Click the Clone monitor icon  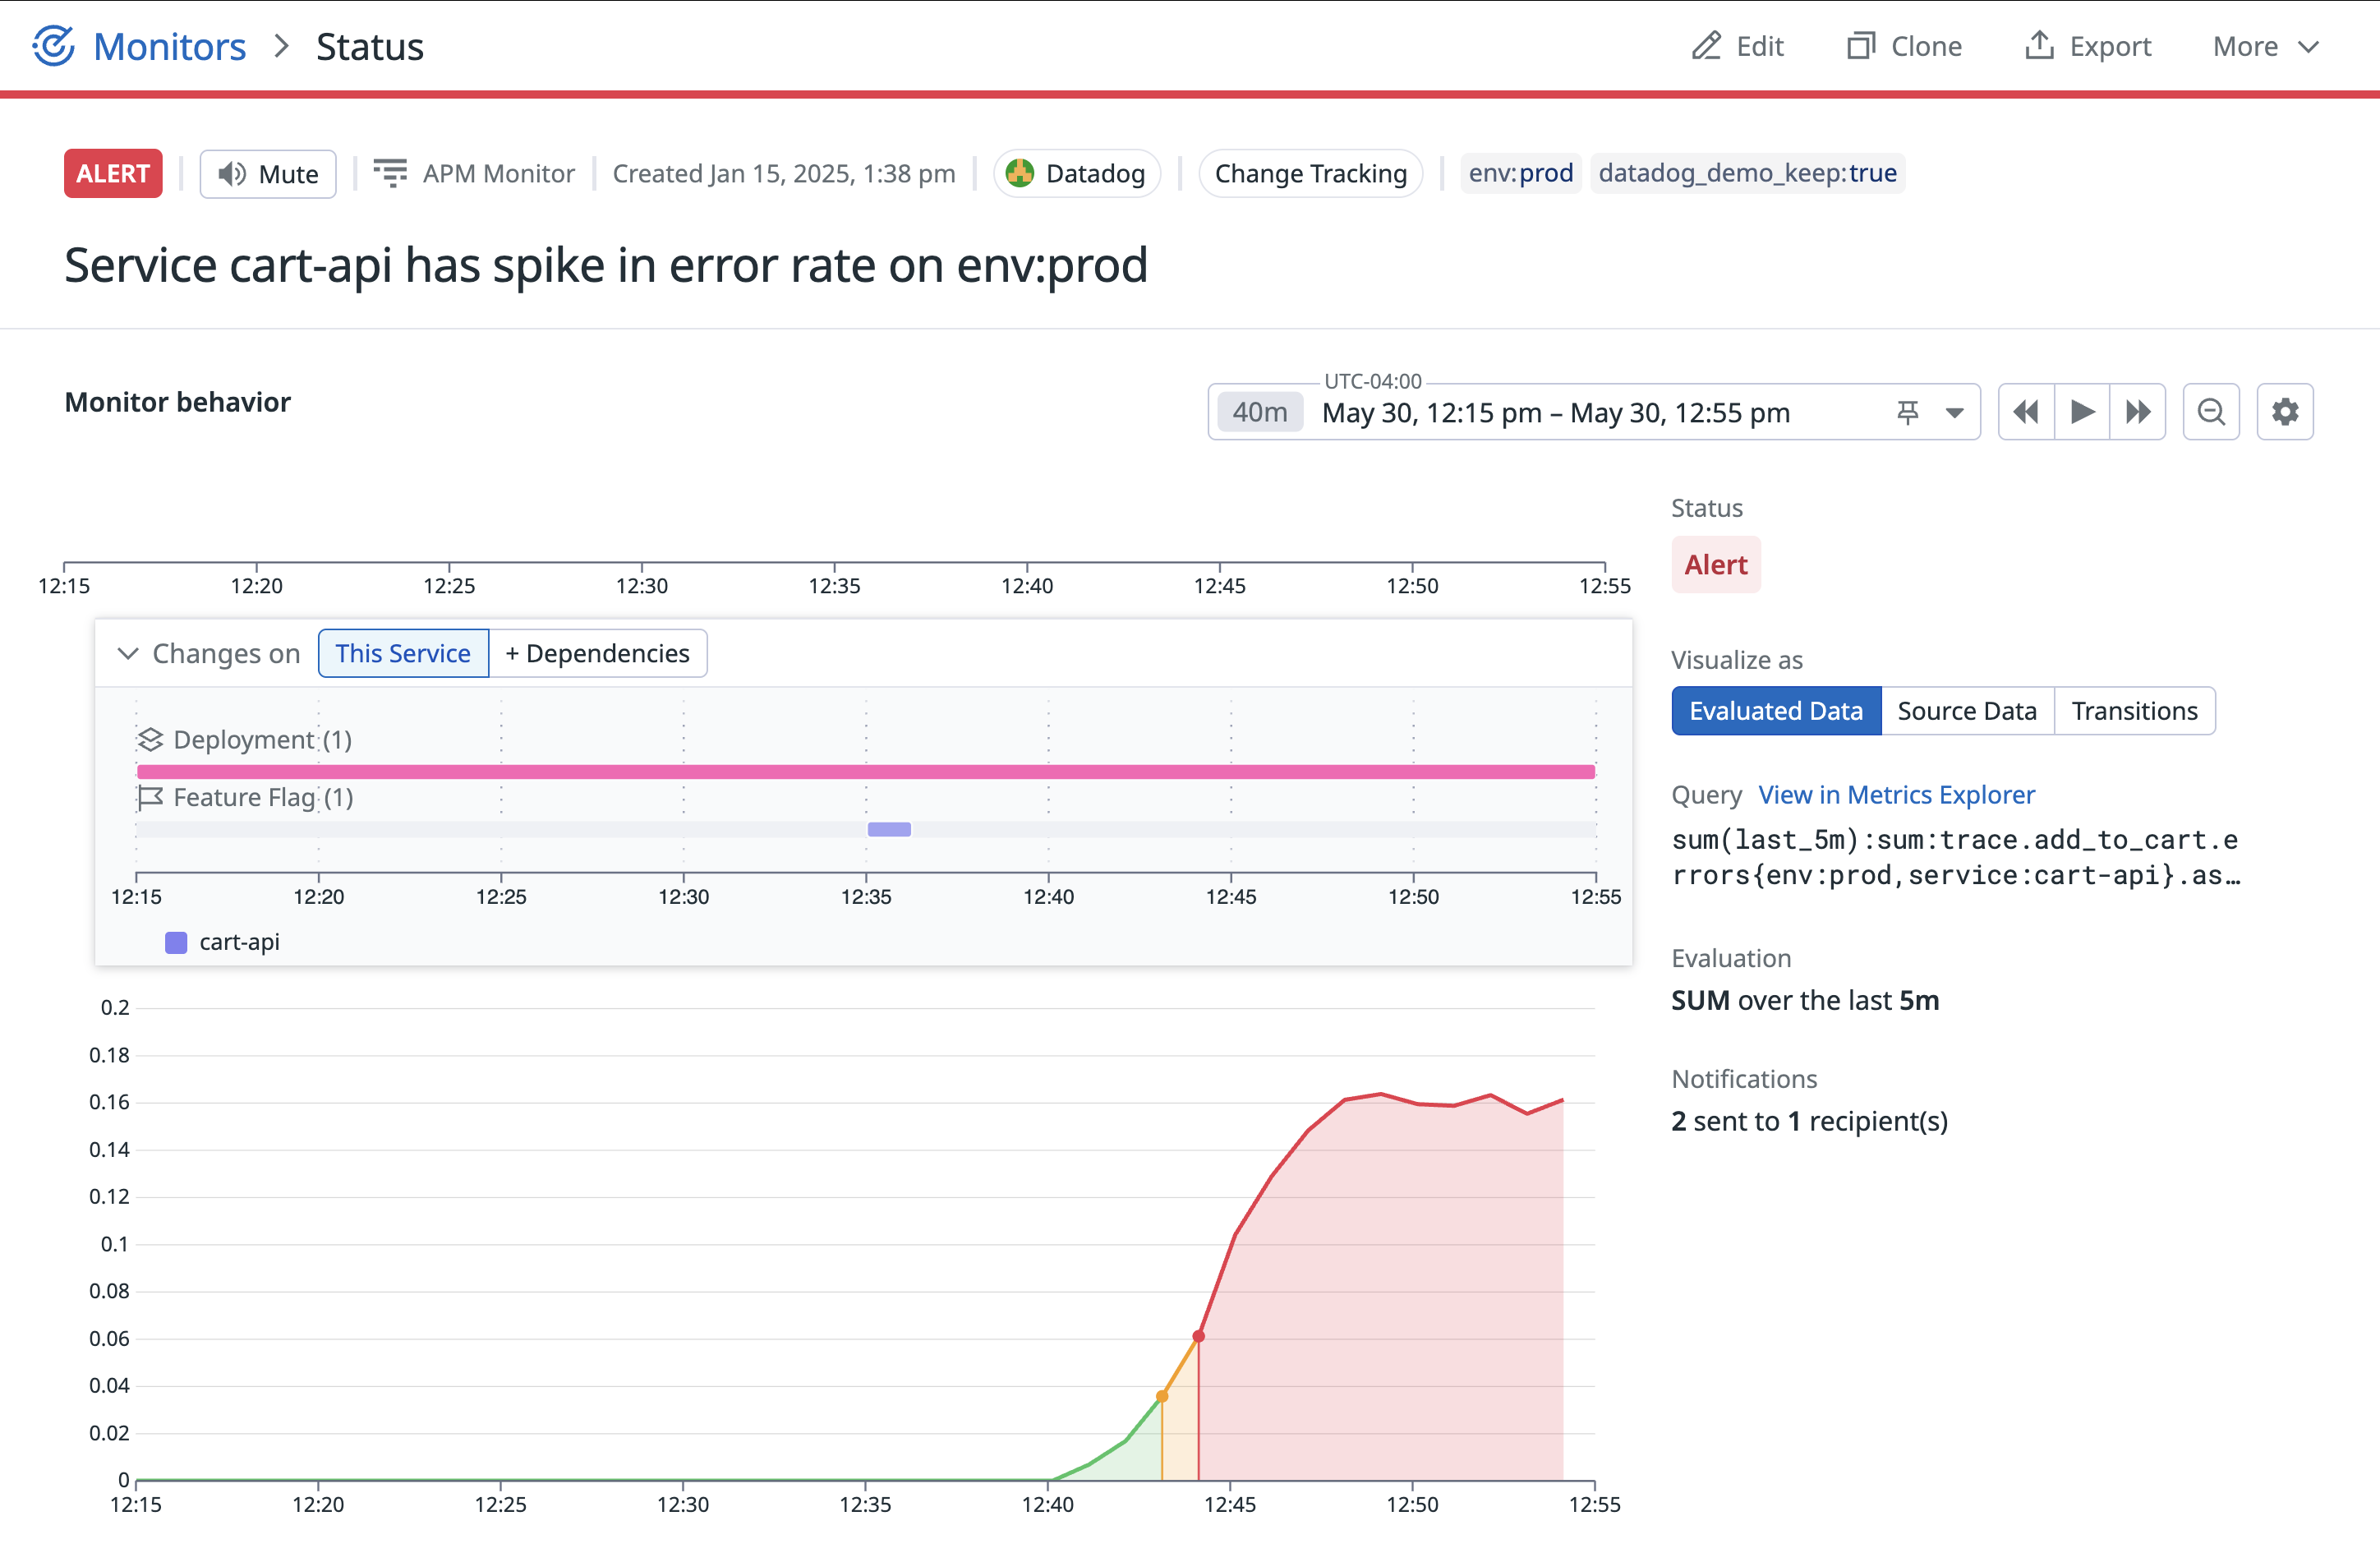[x=1860, y=46]
